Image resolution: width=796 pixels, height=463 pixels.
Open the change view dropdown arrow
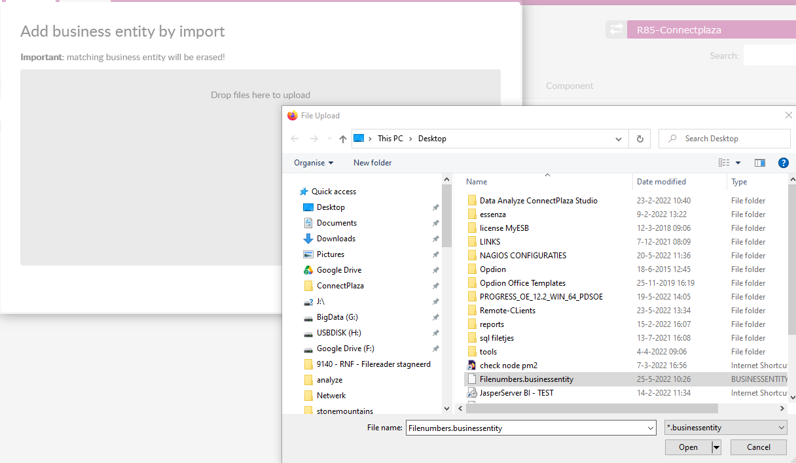coord(738,163)
